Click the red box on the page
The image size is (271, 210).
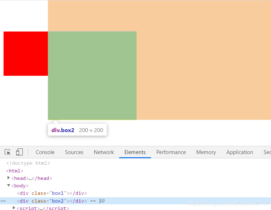coord(26,53)
